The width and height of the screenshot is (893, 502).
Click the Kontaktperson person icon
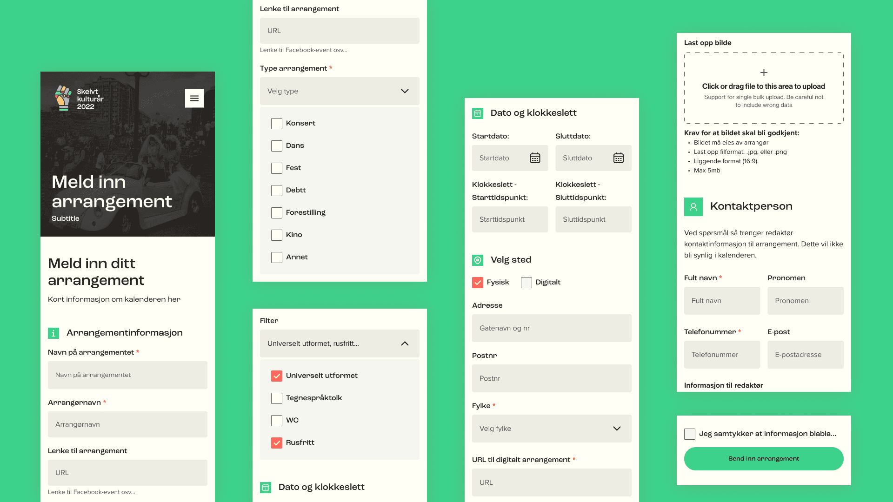click(x=693, y=207)
